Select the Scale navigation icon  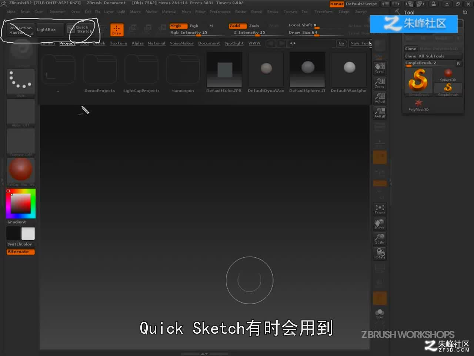click(380, 239)
